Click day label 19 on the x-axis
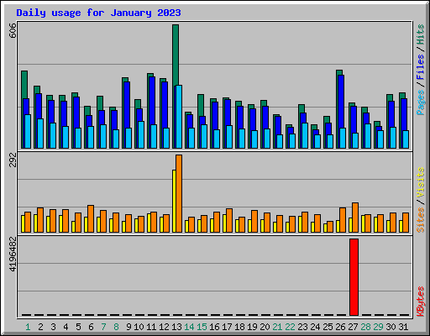The height and width of the screenshot is (336, 430). (x=252, y=327)
